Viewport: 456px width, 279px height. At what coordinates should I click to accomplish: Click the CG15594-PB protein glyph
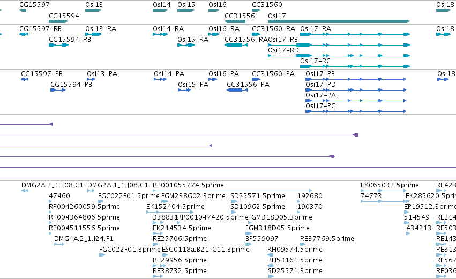click(x=58, y=90)
